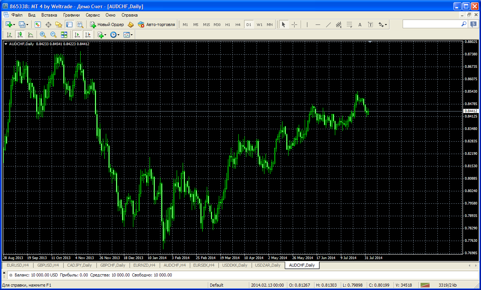
Task: Select the arrow cursor tool
Action: point(283,24)
